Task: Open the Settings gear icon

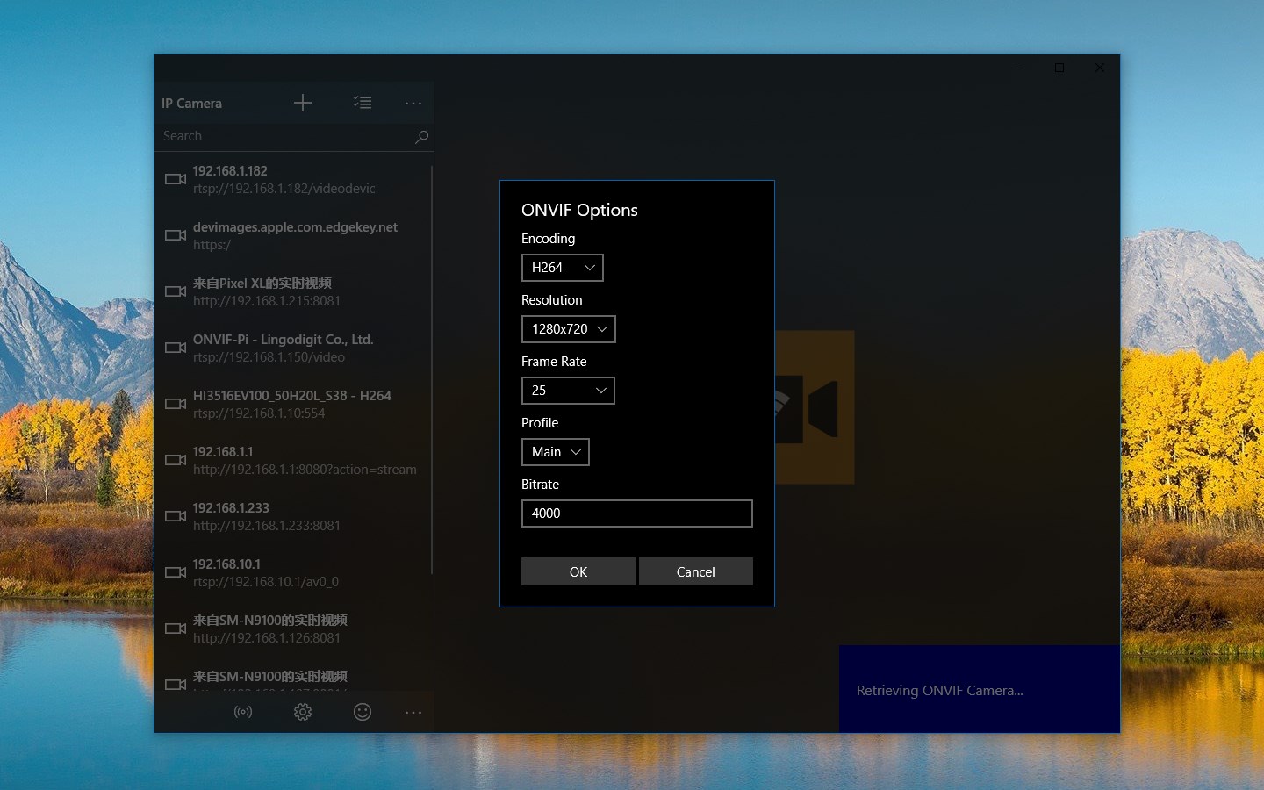Action: [303, 712]
